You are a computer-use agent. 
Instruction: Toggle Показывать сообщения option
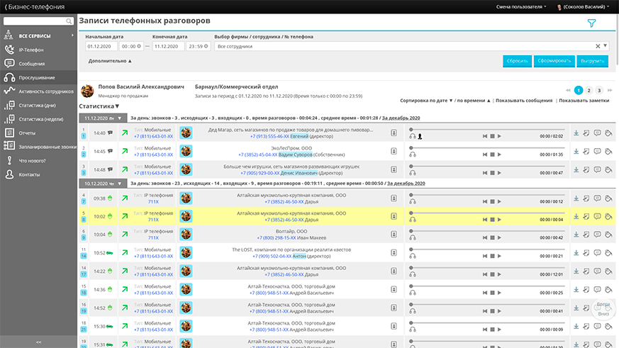524,101
